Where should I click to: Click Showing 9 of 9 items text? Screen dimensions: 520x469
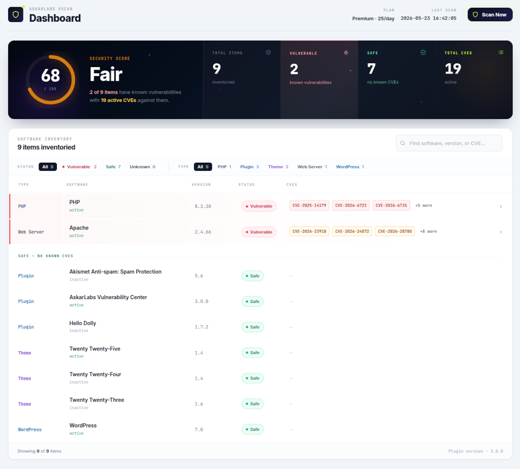[39, 451]
